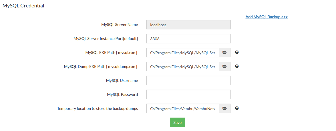Click inside the MySQL EXE Path textbox
336x131 pixels.
(x=183, y=53)
